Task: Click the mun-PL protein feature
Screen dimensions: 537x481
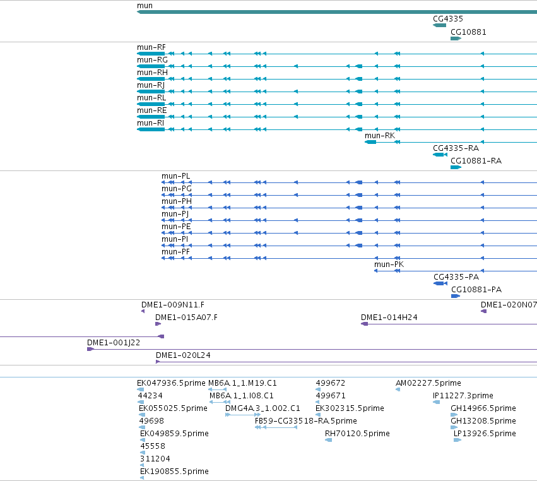Action: point(350,182)
